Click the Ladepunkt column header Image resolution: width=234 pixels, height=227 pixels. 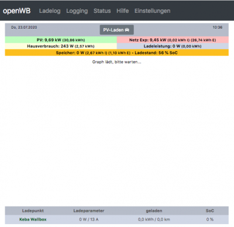click(x=33, y=211)
